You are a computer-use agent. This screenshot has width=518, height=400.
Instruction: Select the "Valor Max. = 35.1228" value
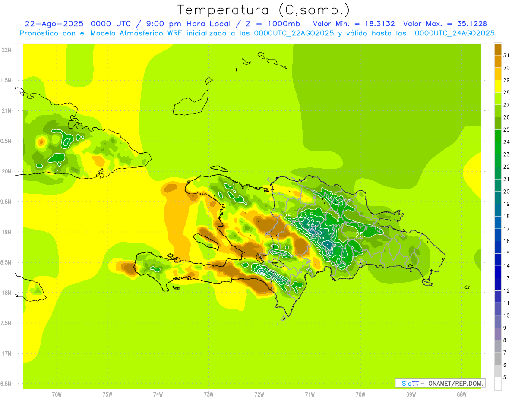[x=445, y=24]
